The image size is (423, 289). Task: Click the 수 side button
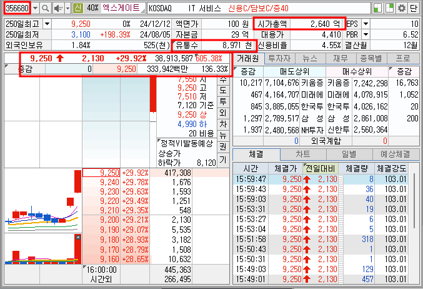coord(223,80)
